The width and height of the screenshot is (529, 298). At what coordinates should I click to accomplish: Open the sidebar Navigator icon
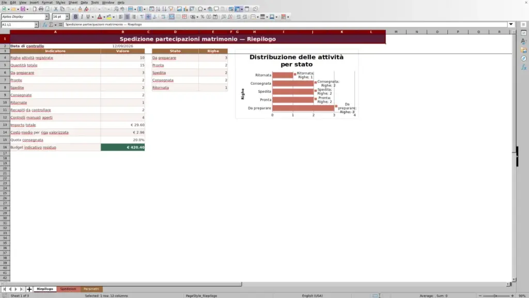point(524,59)
